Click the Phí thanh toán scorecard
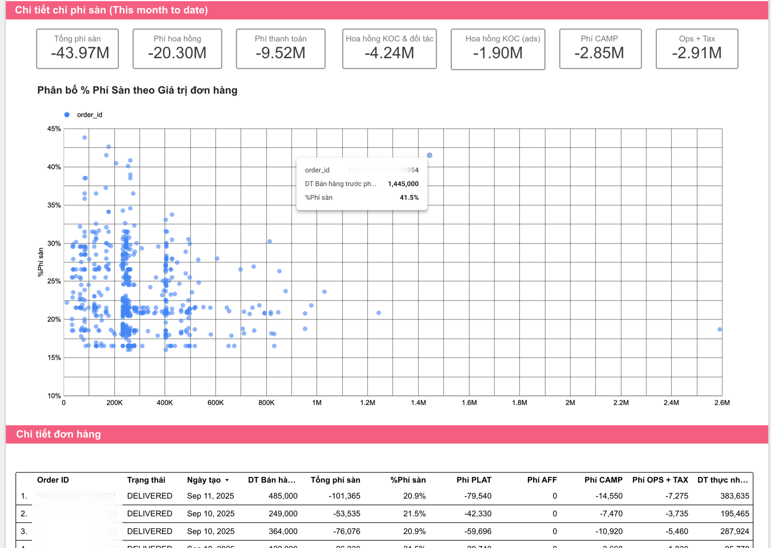The image size is (771, 548). coord(280,49)
